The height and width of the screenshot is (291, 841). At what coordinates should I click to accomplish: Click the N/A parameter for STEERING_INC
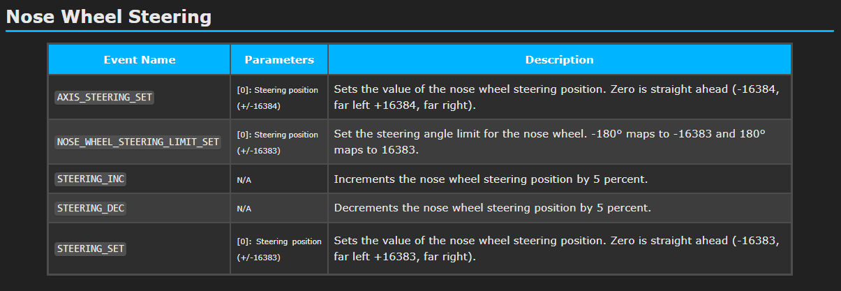[244, 180]
